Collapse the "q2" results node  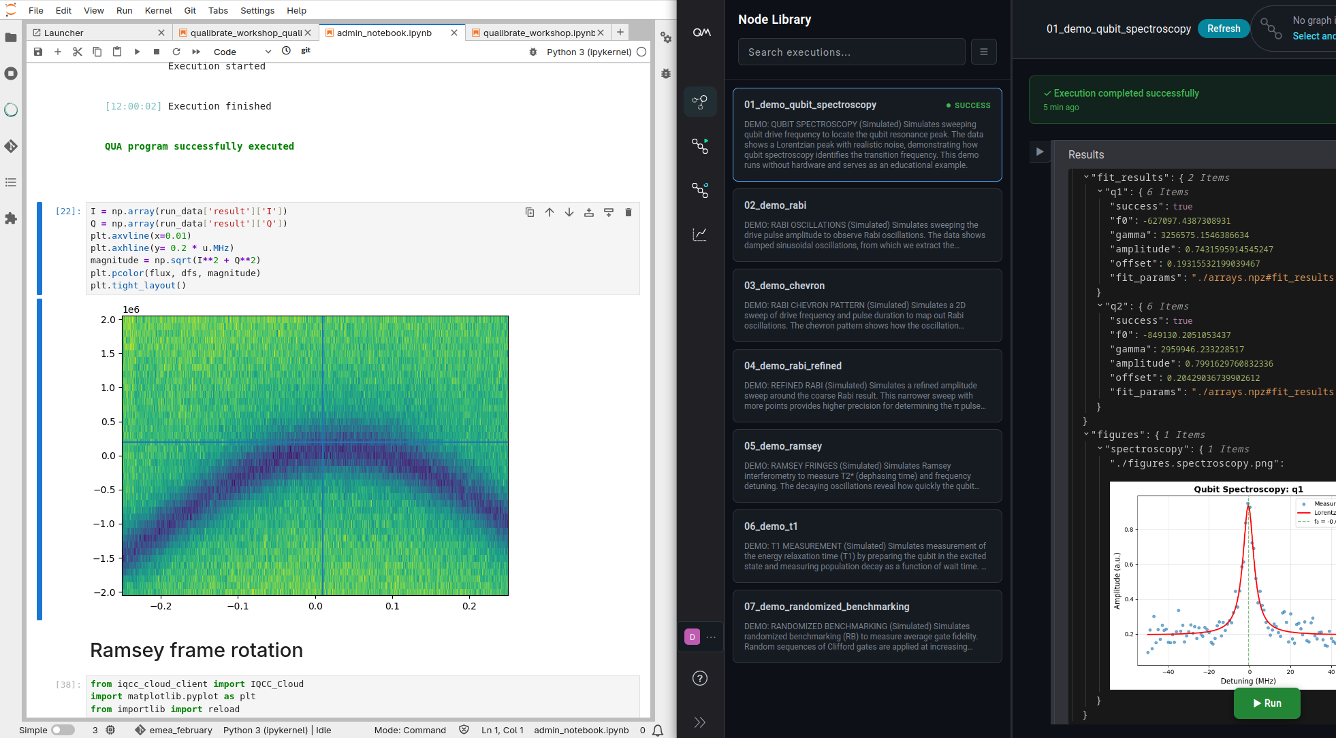[x=1100, y=306]
